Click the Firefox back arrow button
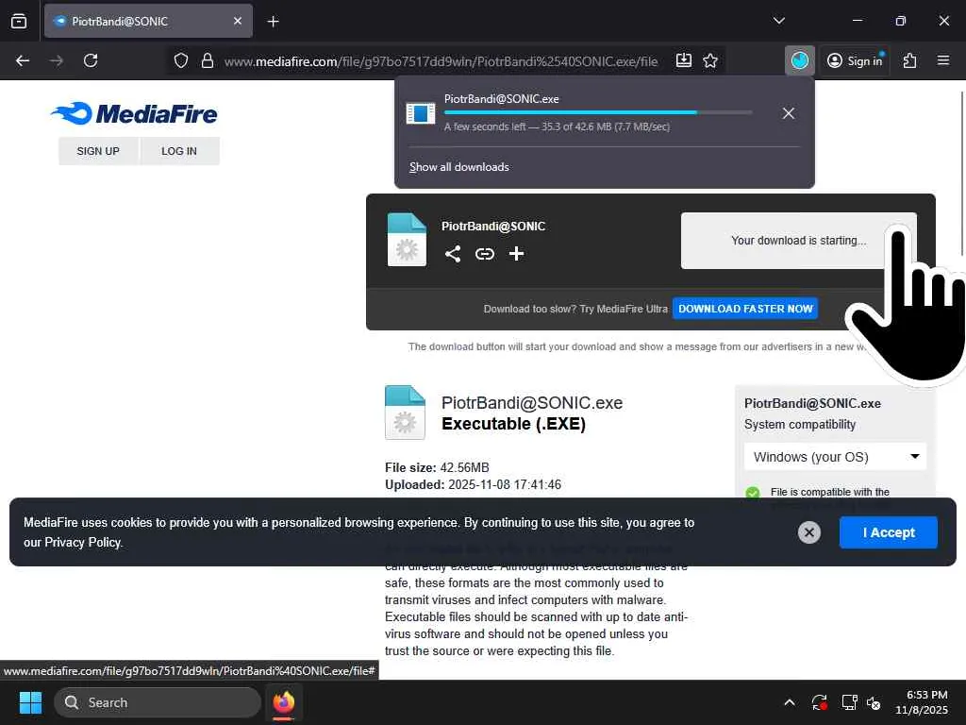 23,60
